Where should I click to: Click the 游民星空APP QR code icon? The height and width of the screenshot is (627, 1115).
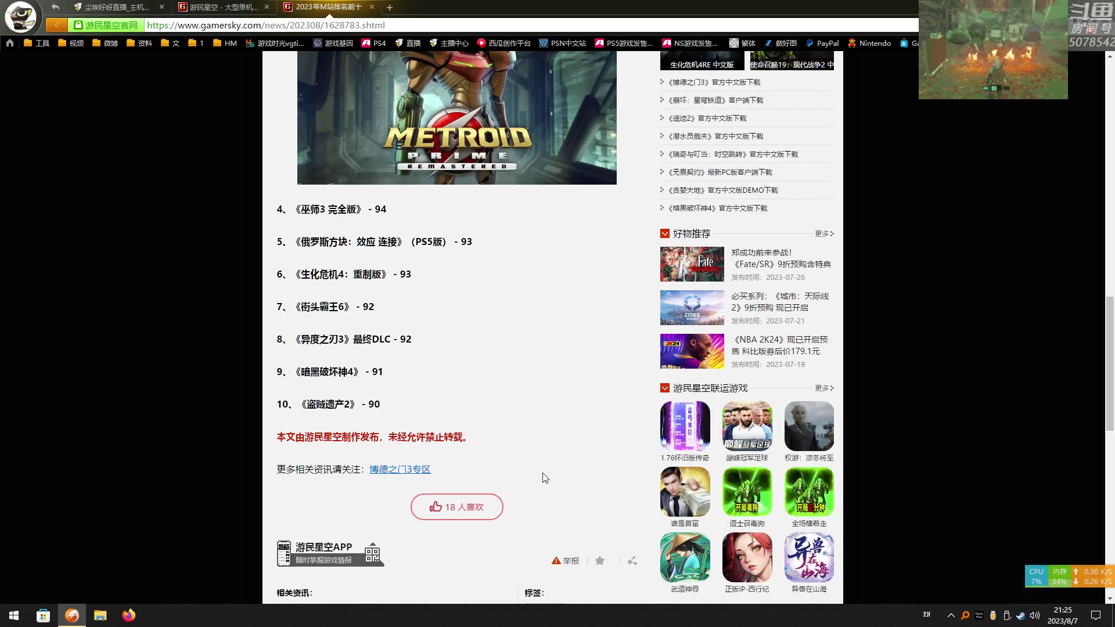coord(372,554)
